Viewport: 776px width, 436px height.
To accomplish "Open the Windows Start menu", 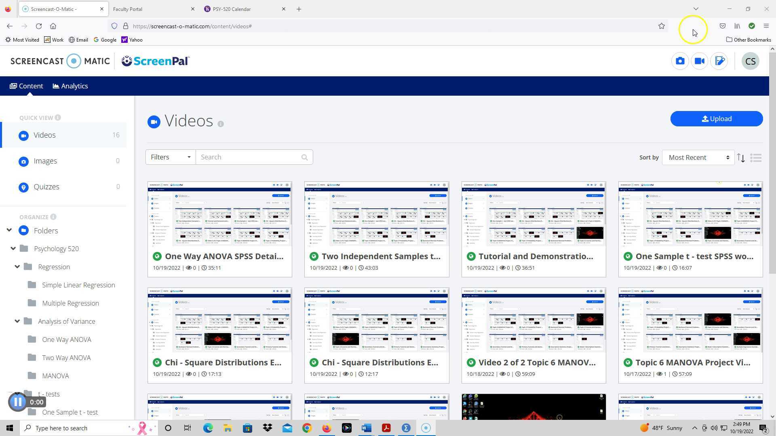I will tap(10, 428).
